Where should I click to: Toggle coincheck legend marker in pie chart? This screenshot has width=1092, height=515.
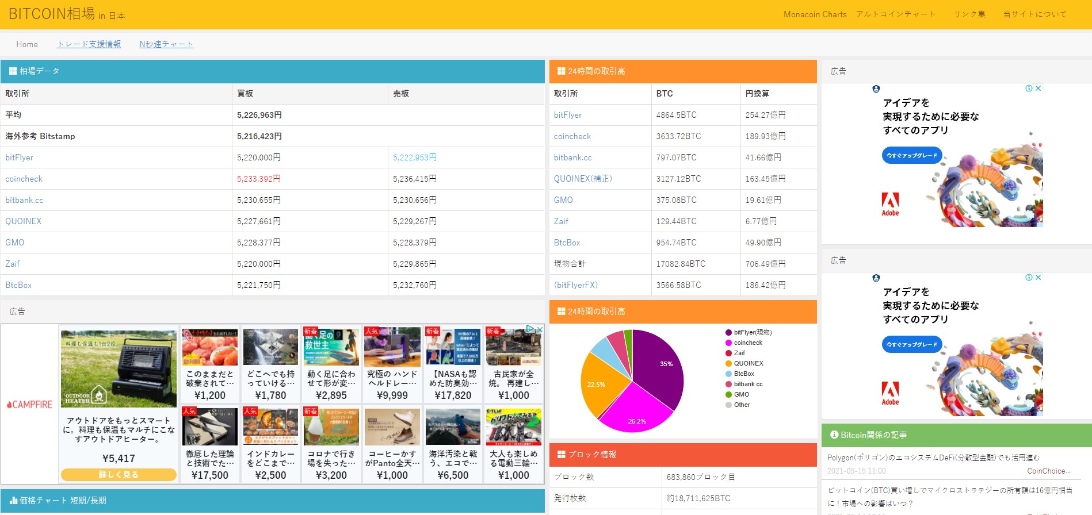pyautogui.click(x=728, y=343)
